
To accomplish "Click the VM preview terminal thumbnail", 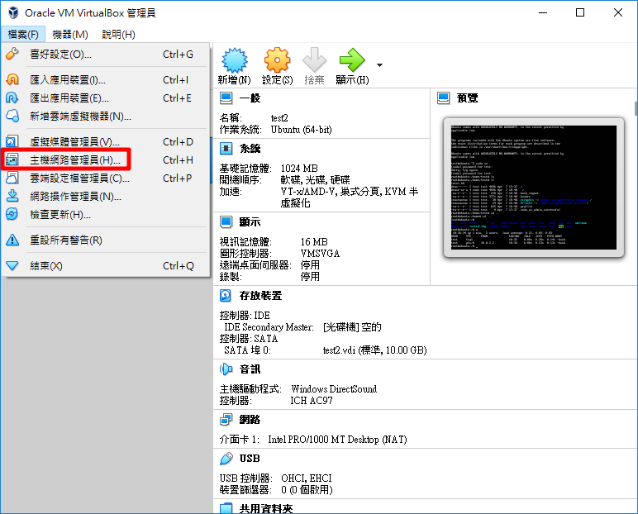I will [x=533, y=187].
